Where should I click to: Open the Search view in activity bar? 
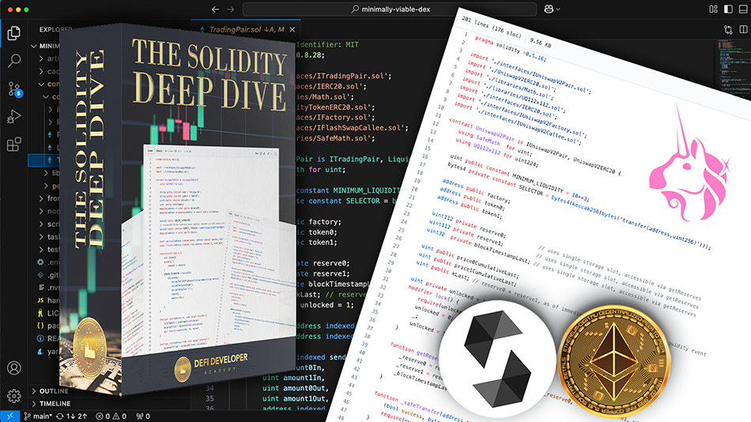14,61
